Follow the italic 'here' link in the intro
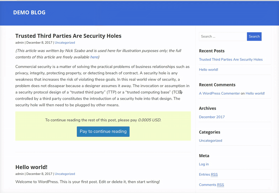 pyautogui.click(x=94, y=57)
